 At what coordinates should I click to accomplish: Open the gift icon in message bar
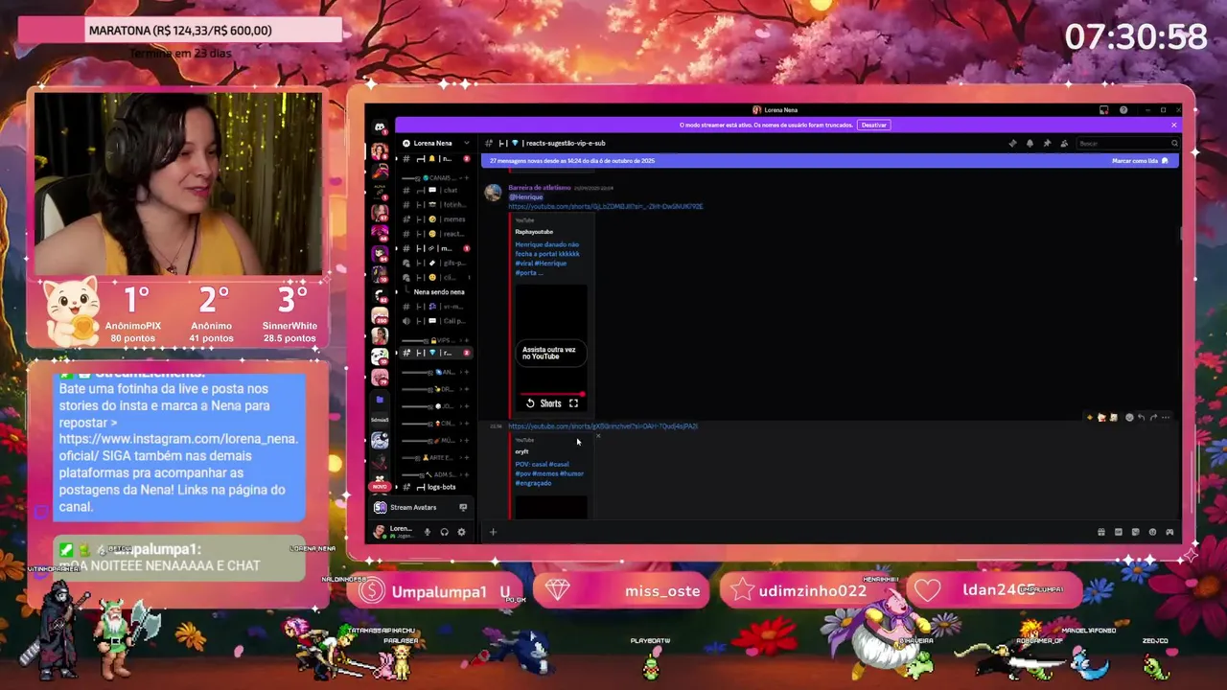point(1101,532)
